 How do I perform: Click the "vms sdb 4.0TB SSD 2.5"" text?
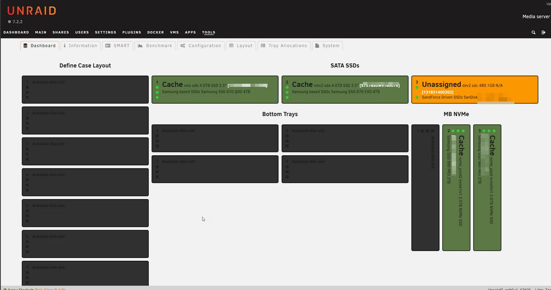click(x=205, y=86)
